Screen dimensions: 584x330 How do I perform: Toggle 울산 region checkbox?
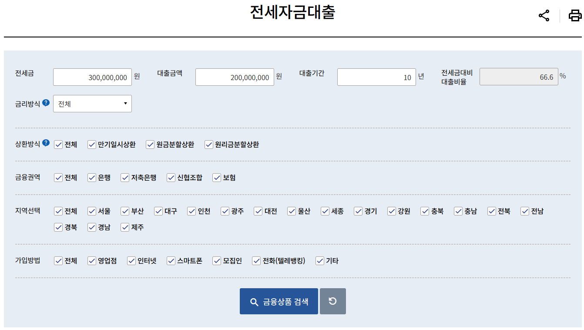pos(292,211)
